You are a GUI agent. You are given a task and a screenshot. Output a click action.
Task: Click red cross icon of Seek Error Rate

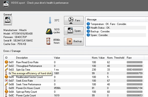[6, 80]
